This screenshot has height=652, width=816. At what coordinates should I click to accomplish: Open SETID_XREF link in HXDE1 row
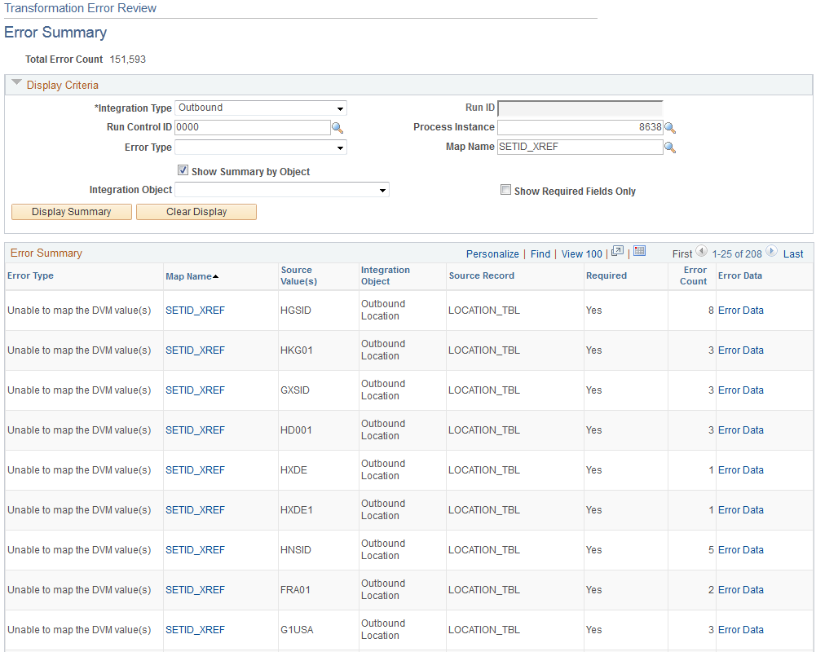click(x=195, y=510)
